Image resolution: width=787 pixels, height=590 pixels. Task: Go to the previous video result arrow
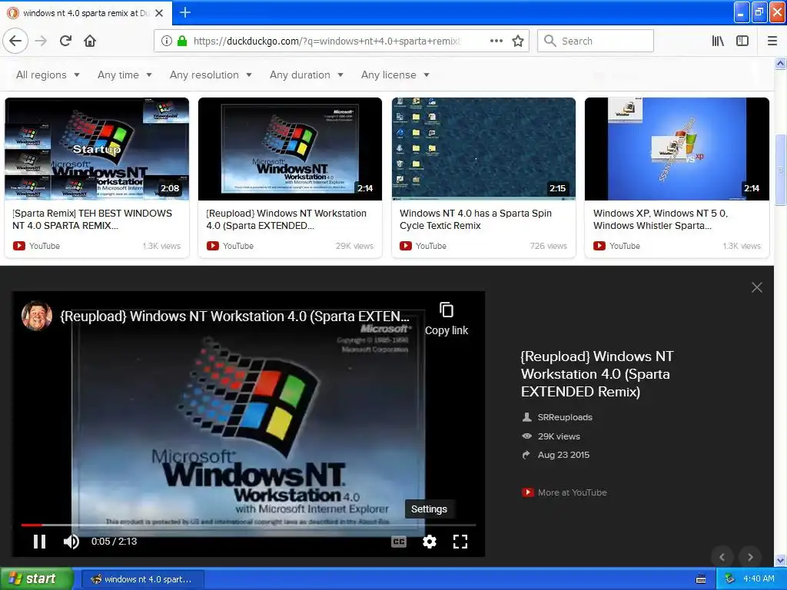pos(722,557)
